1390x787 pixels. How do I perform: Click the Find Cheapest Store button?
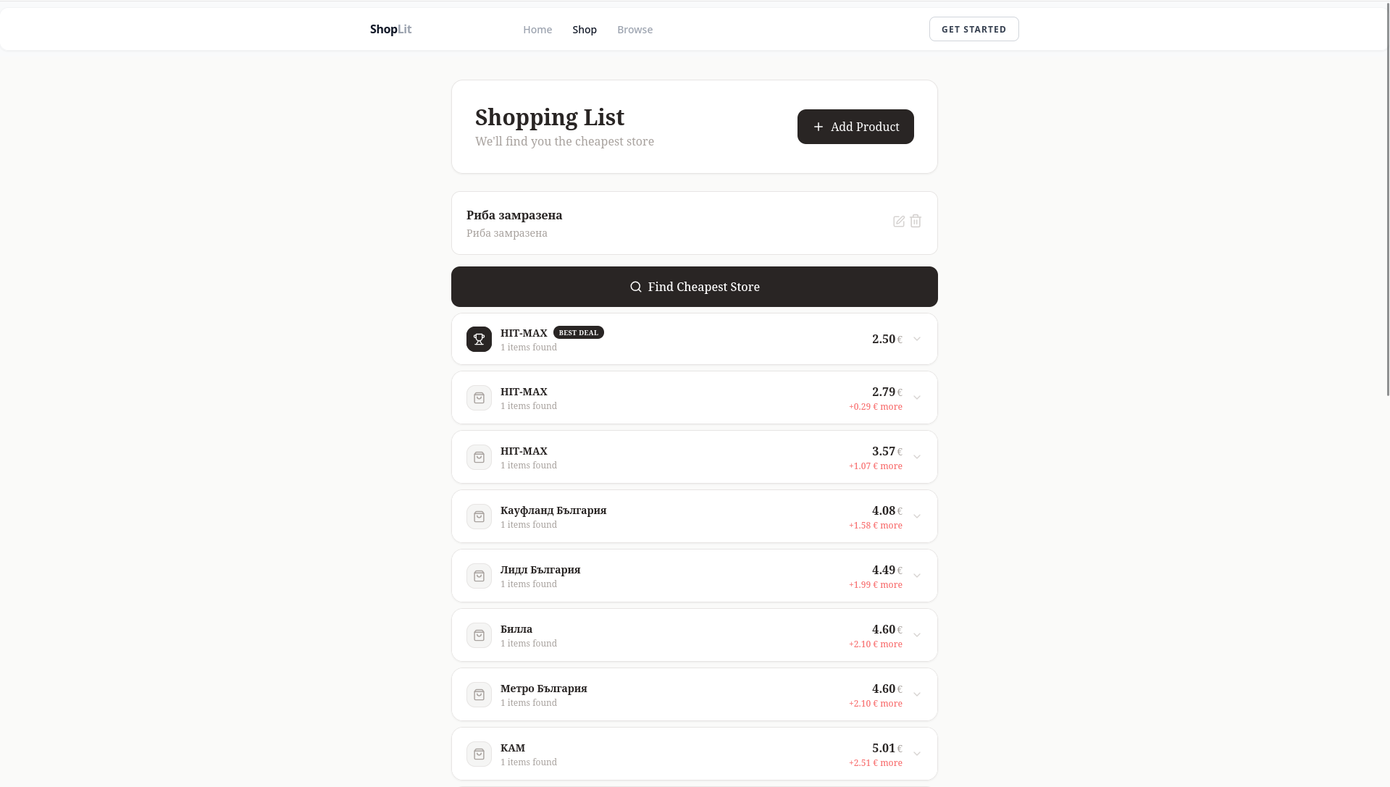[694, 287]
